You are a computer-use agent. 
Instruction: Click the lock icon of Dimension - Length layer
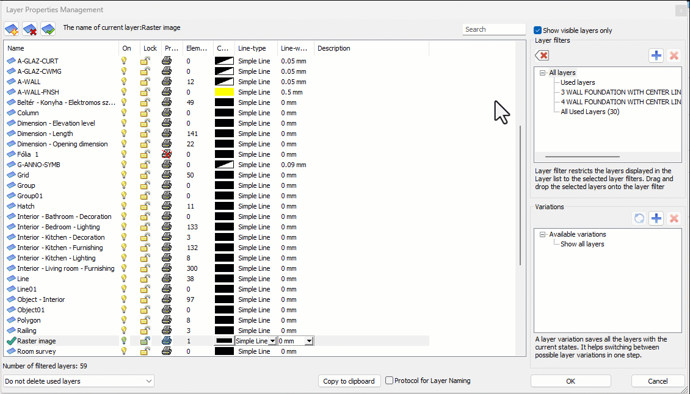click(x=145, y=134)
